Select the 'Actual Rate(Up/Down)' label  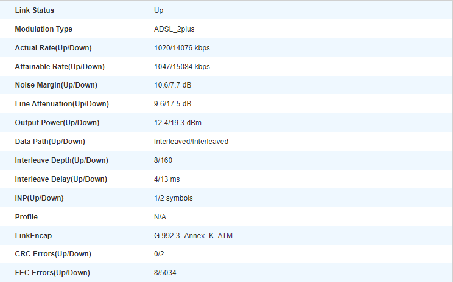(x=53, y=48)
